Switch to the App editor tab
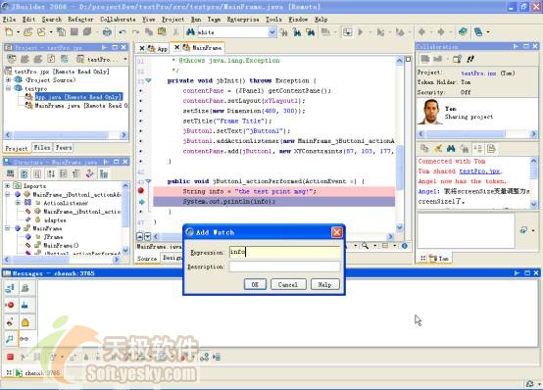Viewport: 543px width, 390px height. coord(162,48)
